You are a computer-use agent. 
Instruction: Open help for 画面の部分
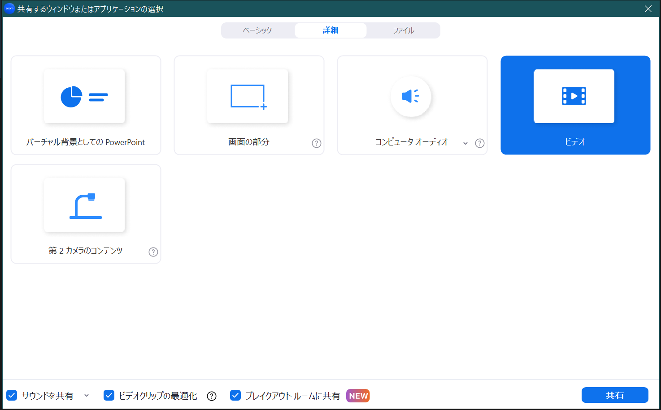click(x=317, y=143)
